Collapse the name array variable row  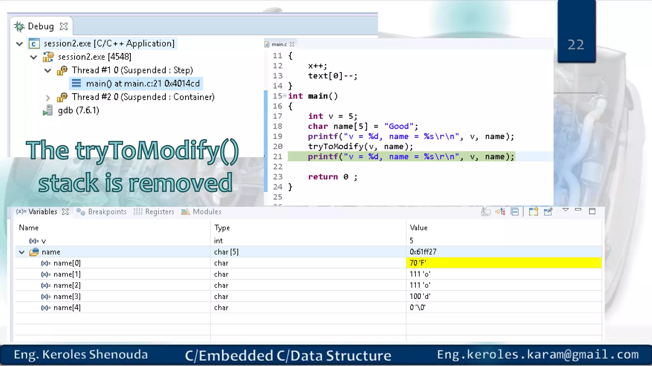[22, 252]
